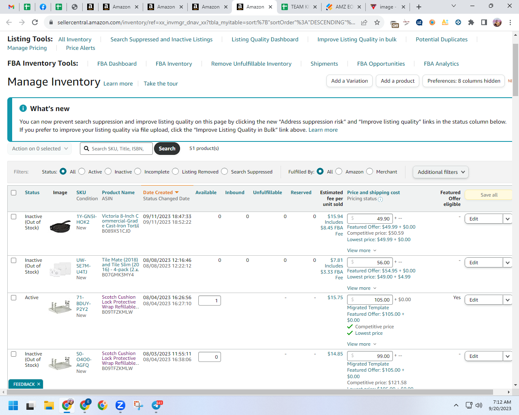
Task: Click the browser reload page icon
Action: [35, 22]
